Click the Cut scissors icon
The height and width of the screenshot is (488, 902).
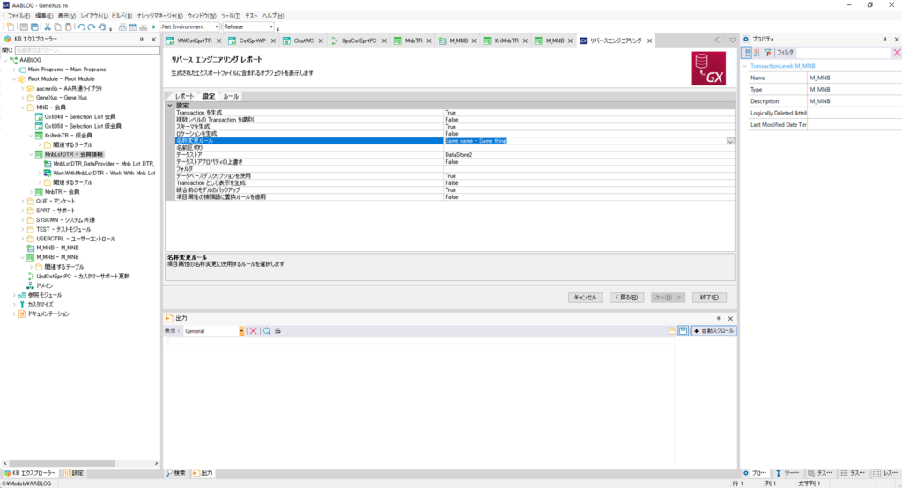point(48,27)
